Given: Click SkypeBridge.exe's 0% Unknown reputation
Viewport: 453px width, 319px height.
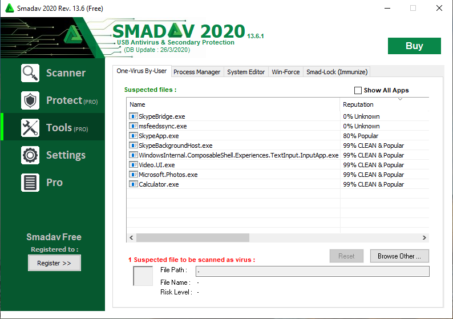Looking at the screenshot, I should [x=361, y=116].
